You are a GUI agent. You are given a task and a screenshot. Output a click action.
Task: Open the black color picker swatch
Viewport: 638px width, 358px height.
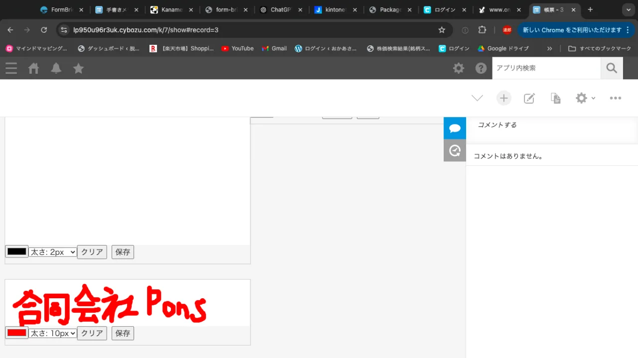[x=16, y=251]
